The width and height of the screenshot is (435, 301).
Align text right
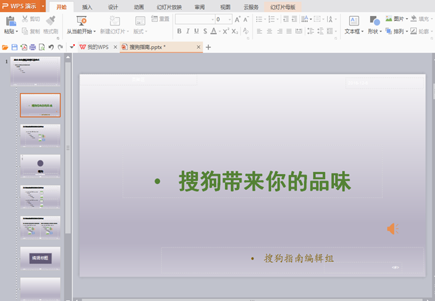[x=279, y=31]
